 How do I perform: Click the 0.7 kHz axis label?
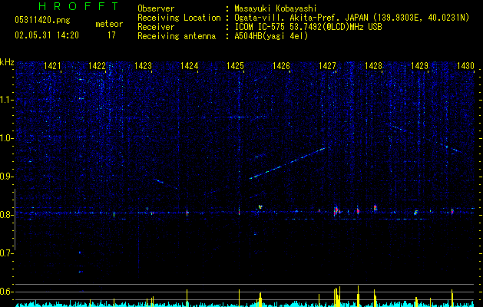point(6,253)
